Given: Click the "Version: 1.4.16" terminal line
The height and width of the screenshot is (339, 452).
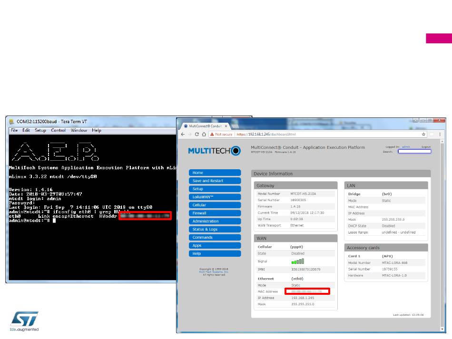Looking at the screenshot, I should pos(30,190).
